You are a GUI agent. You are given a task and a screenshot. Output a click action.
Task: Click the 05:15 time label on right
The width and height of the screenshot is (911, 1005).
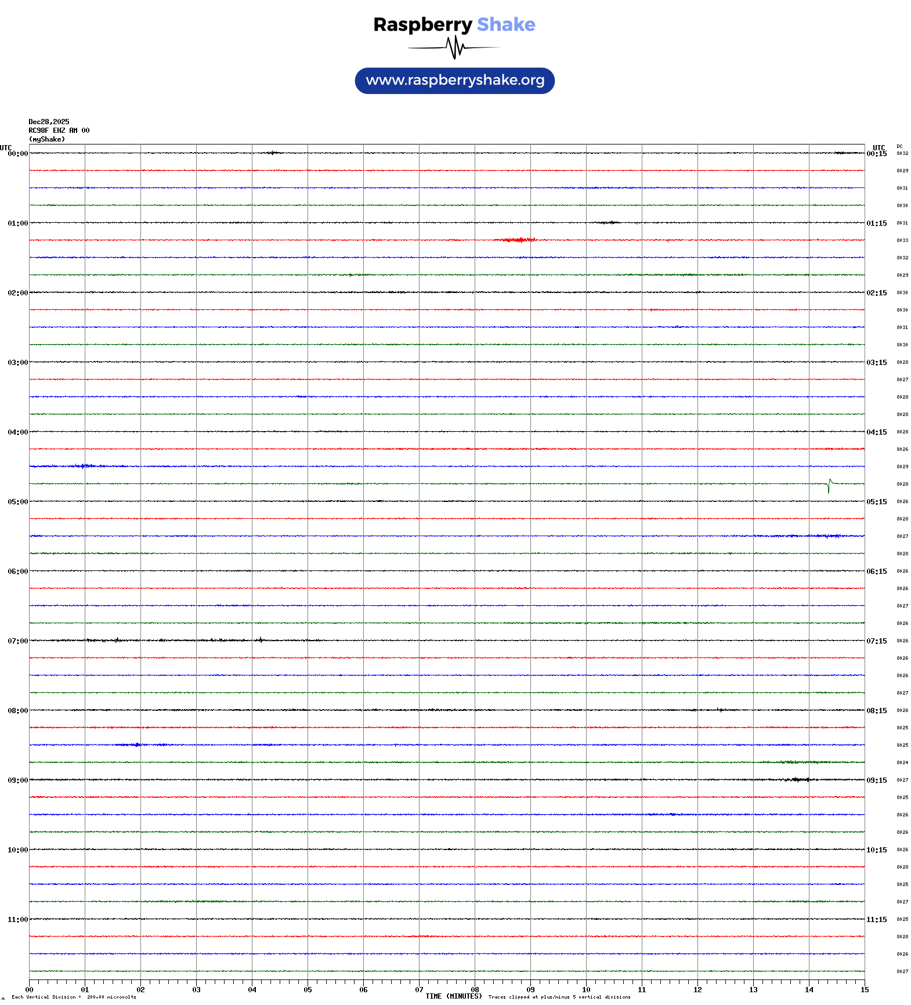coord(876,502)
